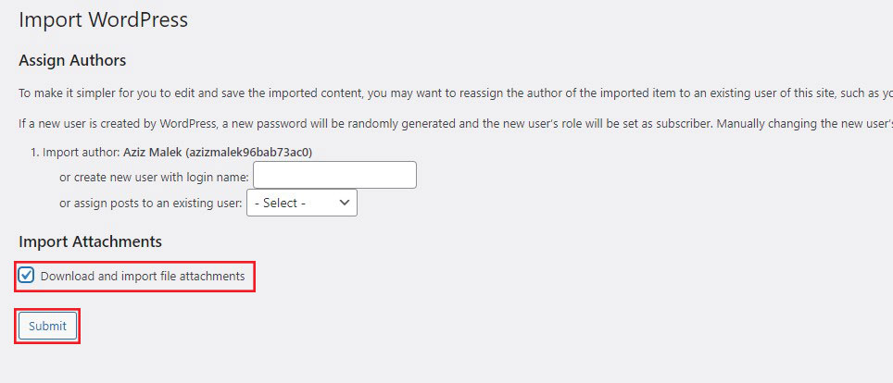Click the Assign Authors heading

click(72, 60)
